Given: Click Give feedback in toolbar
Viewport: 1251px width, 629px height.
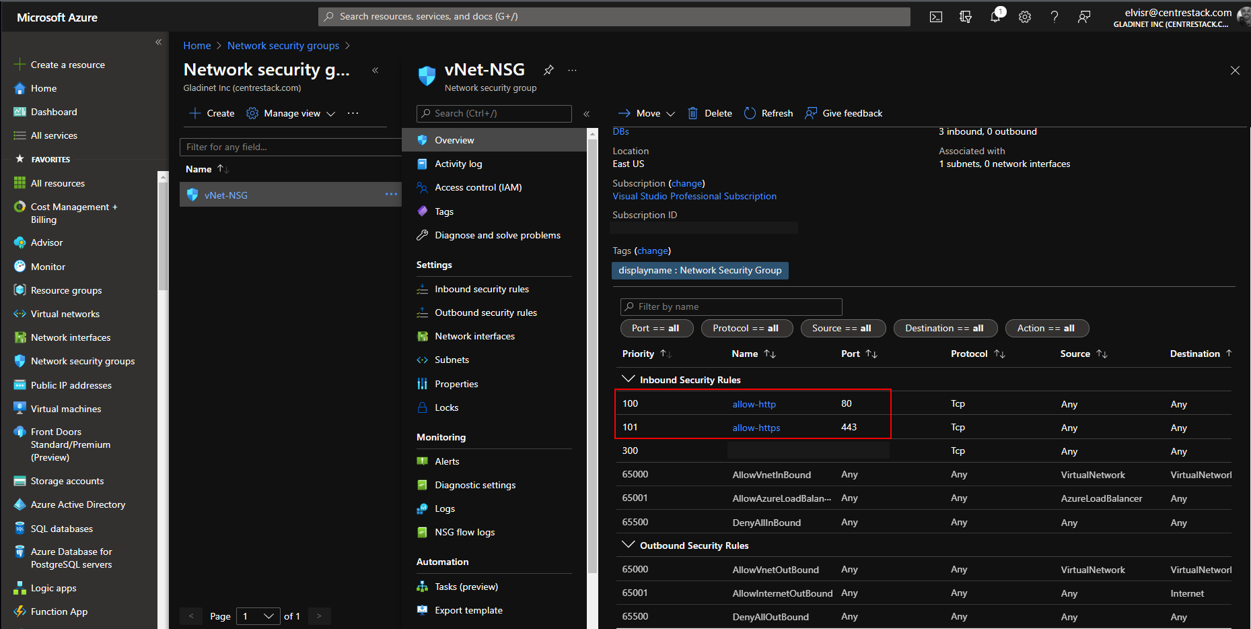Looking at the screenshot, I should tap(844, 113).
